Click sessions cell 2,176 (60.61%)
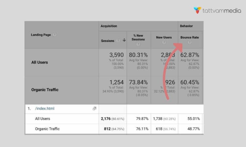Screen dimensions: 246x147 [x=113, y=119]
